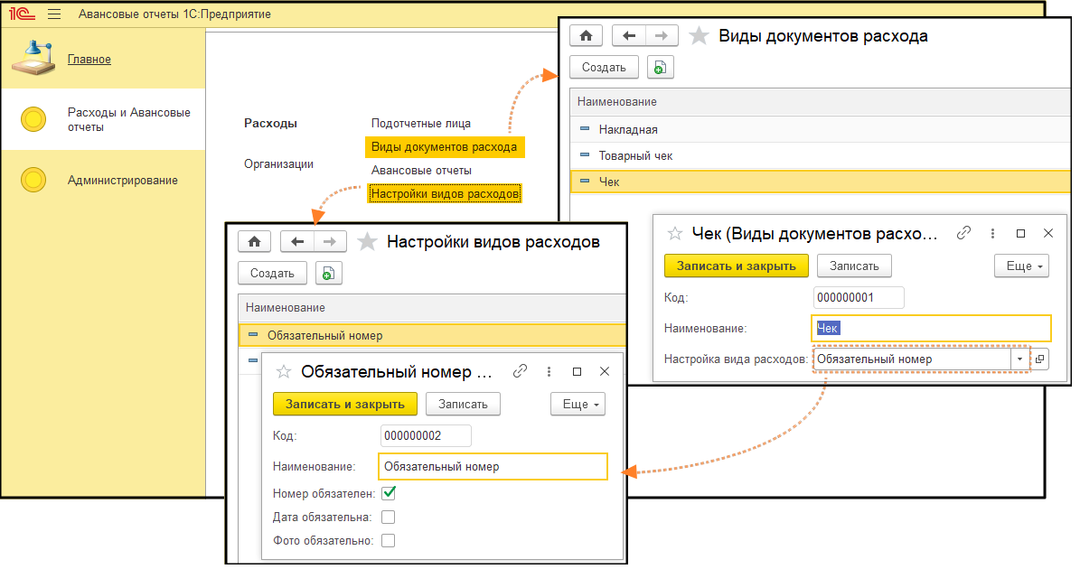This screenshot has height=569, width=1080.
Task: Expand Еще menu in Чек dialog
Action: point(1021,266)
